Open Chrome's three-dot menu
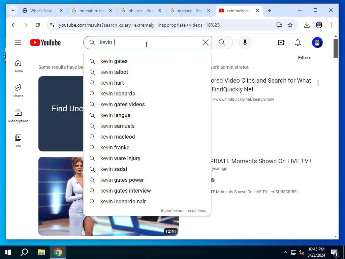 coord(331,25)
